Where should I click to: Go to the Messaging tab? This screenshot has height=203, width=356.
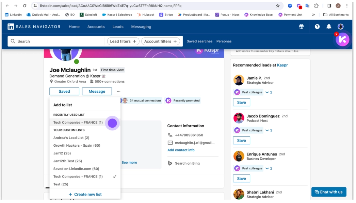point(141,26)
